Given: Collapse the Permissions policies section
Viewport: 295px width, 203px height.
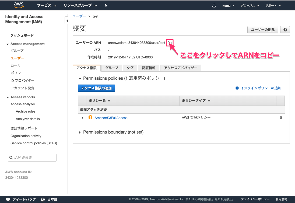Looking at the screenshot, I should pos(80,78).
